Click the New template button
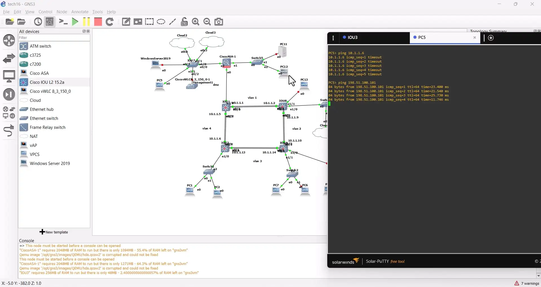The width and height of the screenshot is (541, 287). (54, 232)
